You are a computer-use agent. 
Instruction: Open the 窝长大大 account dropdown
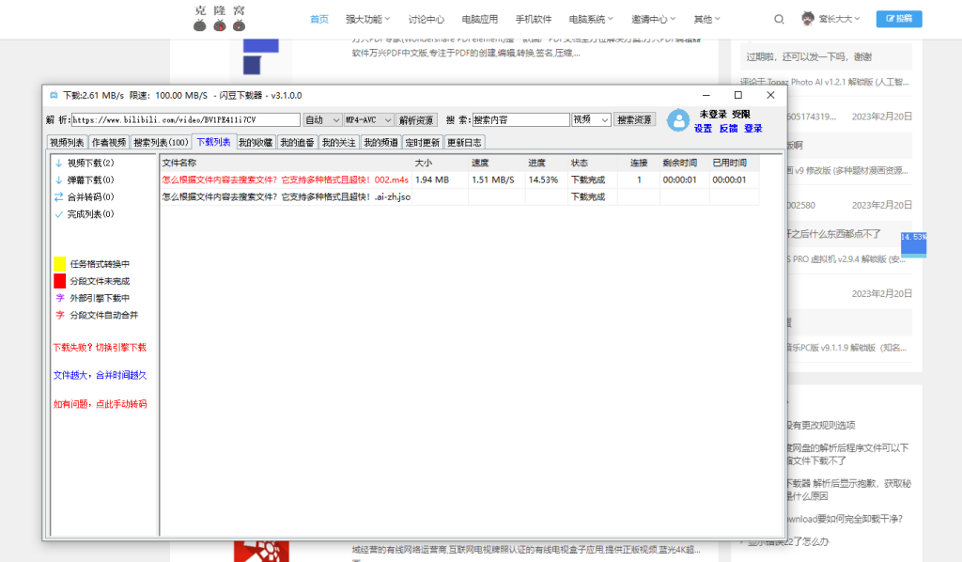tap(839, 19)
